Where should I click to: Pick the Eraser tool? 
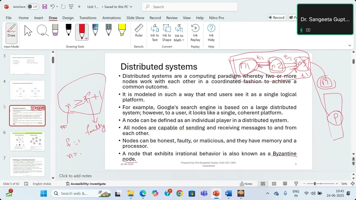55,30
